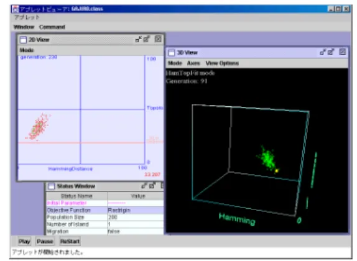Viewport: 357px width, 261px height.
Task: Maximize the 2D View internal frame
Action: (146, 39)
